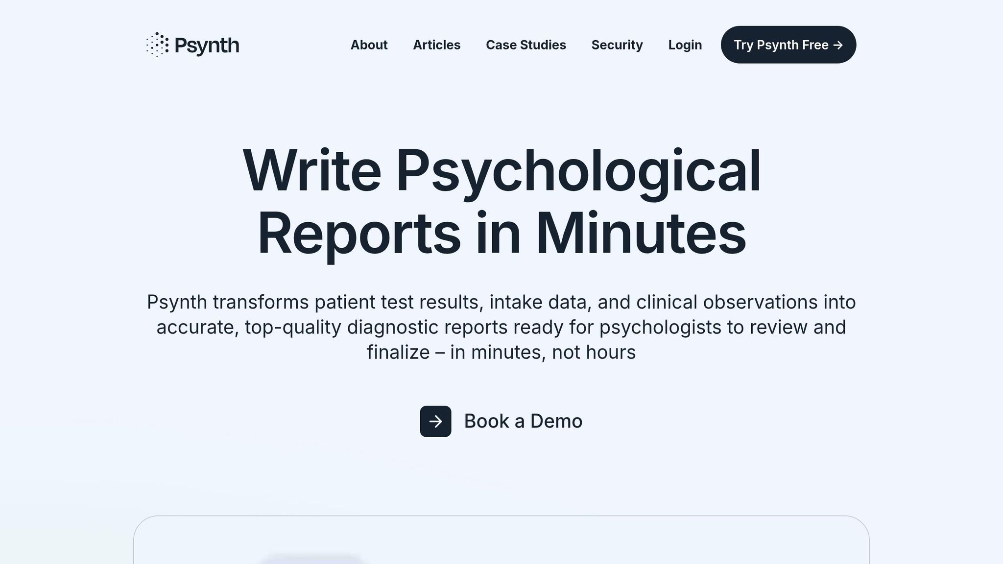Go to the Articles section

436,45
